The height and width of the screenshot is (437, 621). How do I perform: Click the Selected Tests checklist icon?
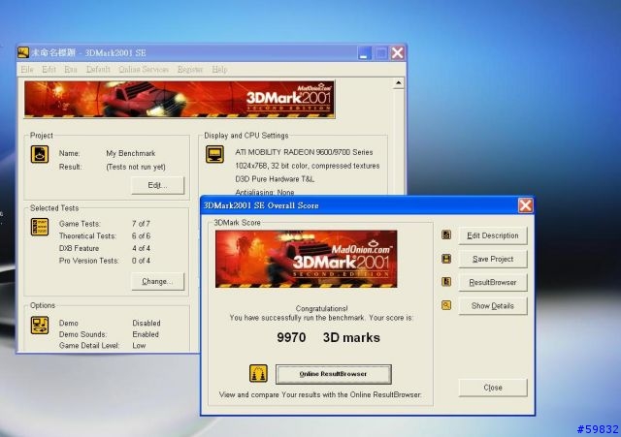coord(40,227)
